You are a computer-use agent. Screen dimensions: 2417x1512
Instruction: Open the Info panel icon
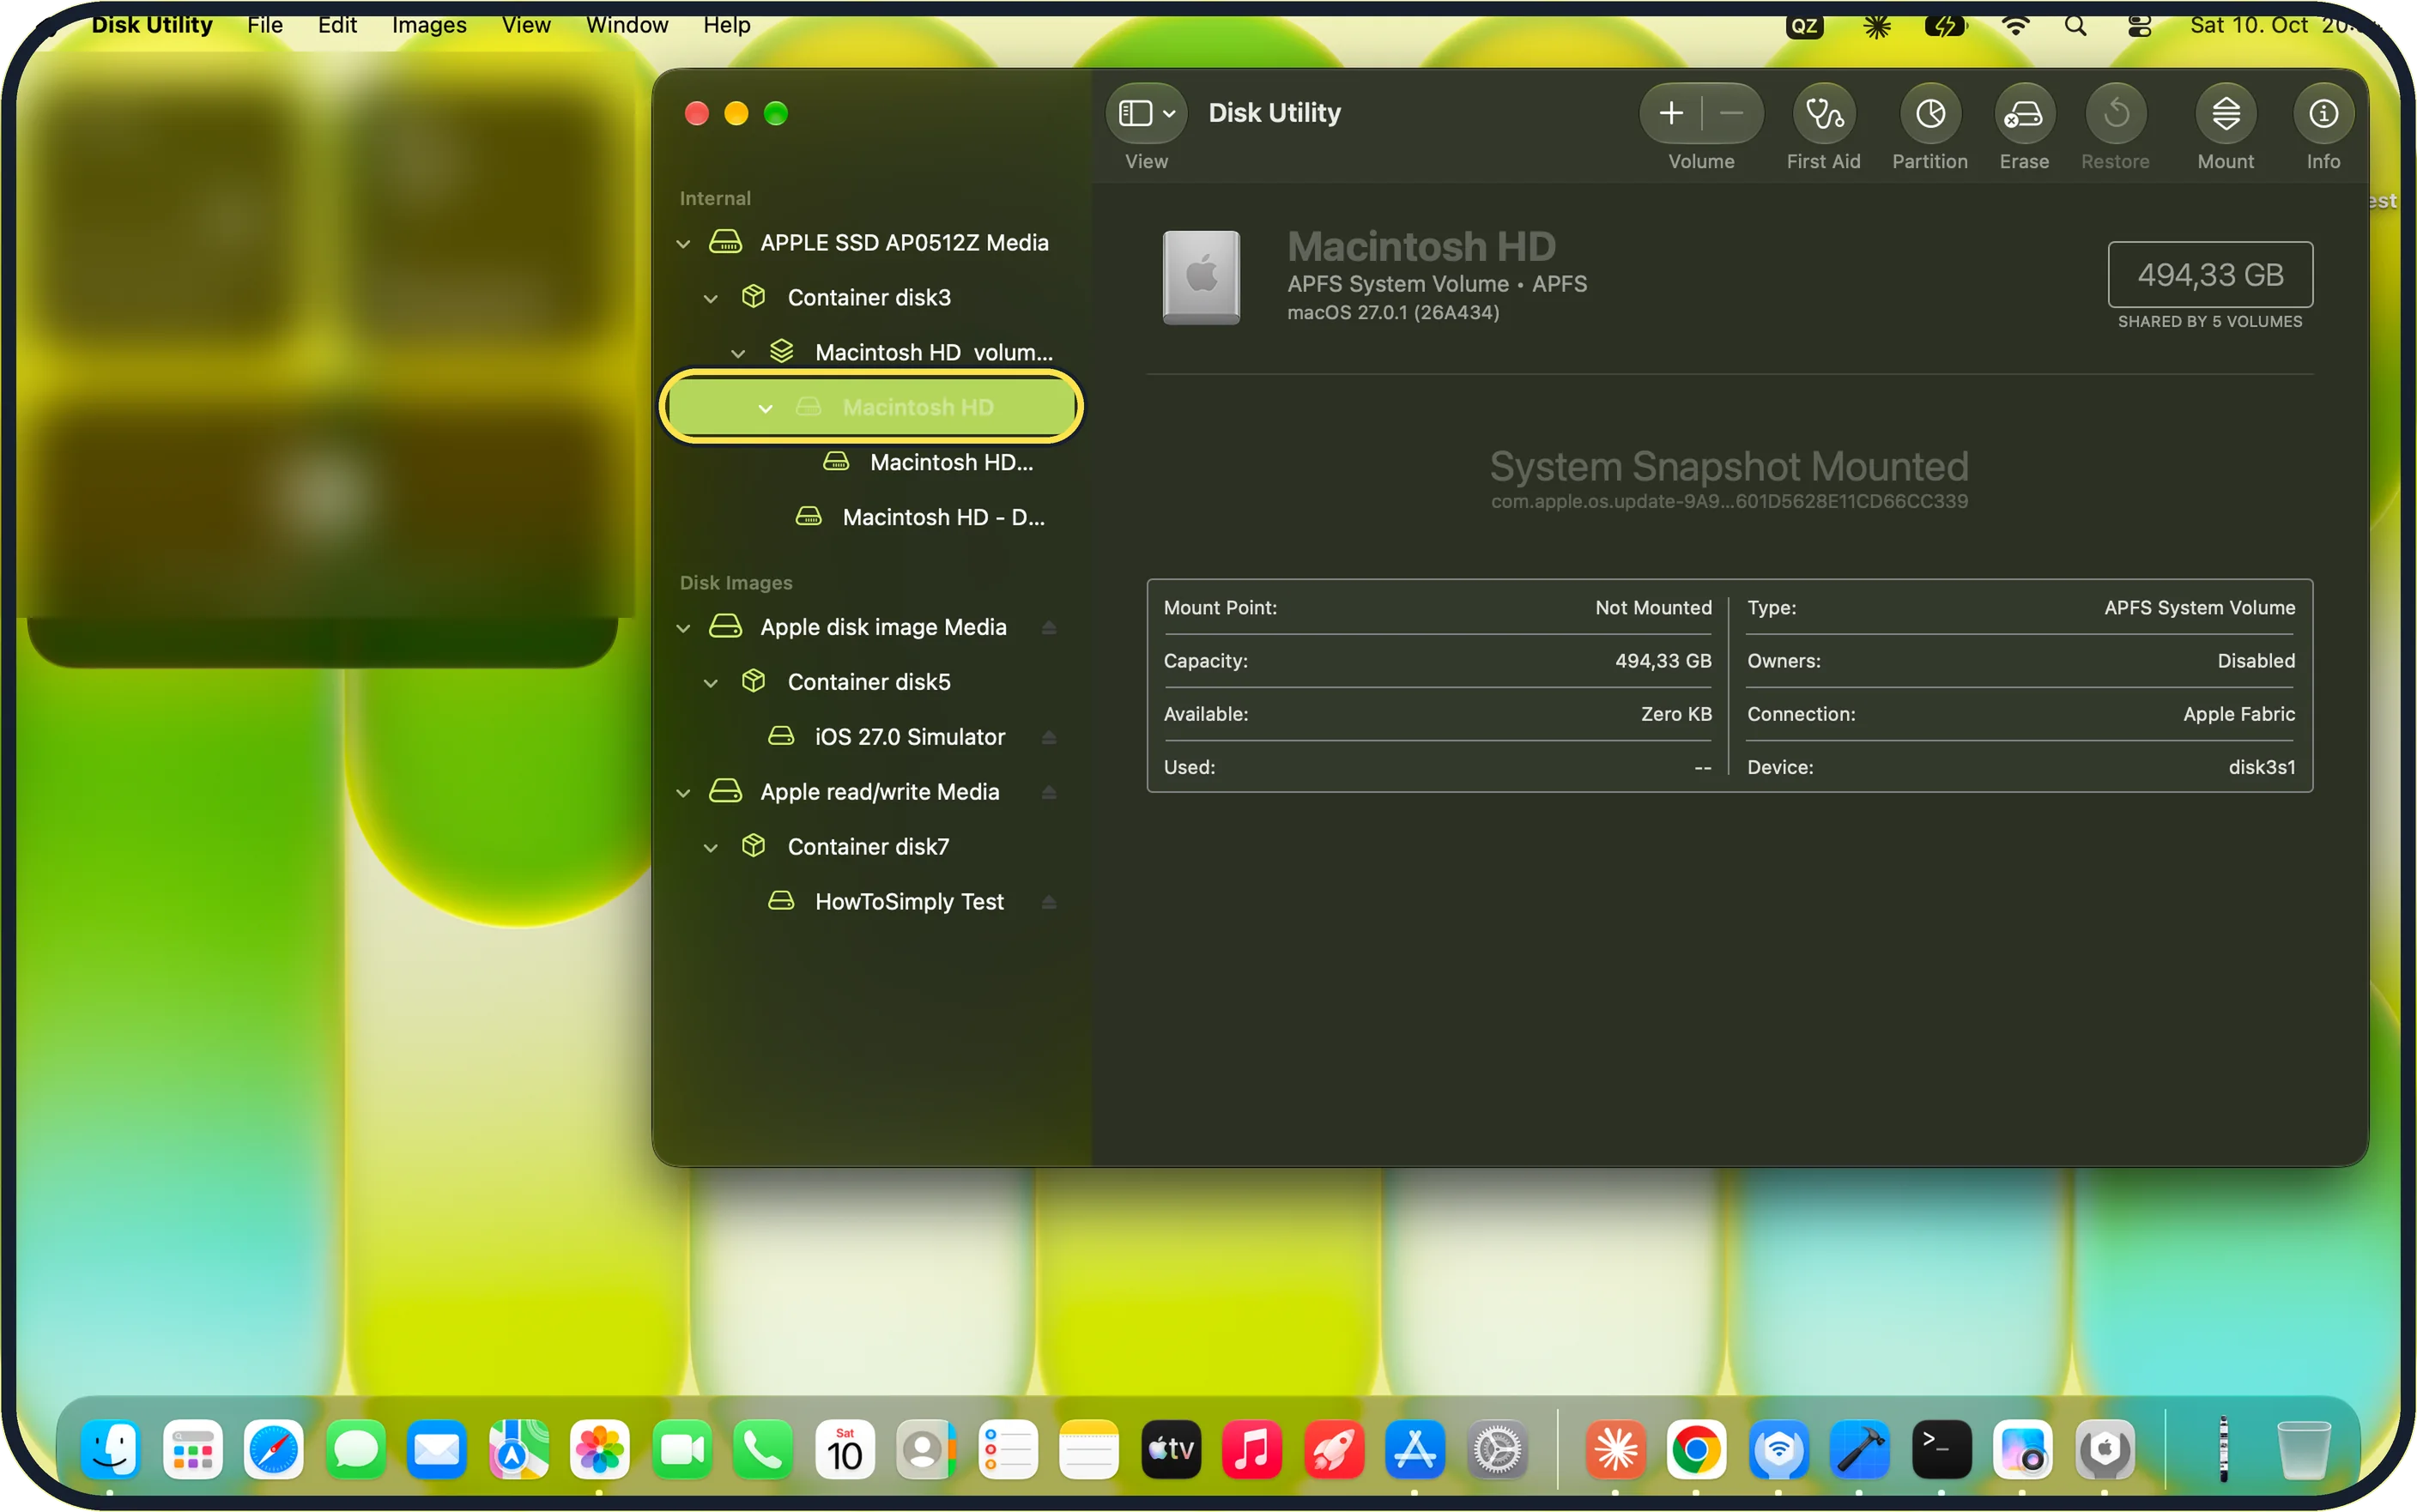point(2323,114)
